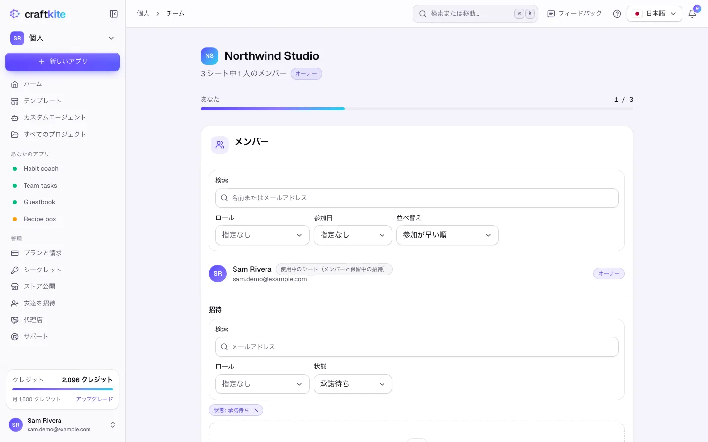Image resolution: width=708 pixels, height=442 pixels.
Task: Open the members ロール filter dropdown
Action: (263, 235)
